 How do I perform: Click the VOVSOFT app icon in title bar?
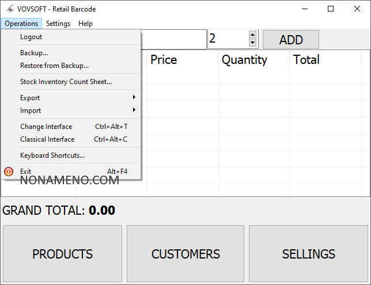[x=9, y=9]
